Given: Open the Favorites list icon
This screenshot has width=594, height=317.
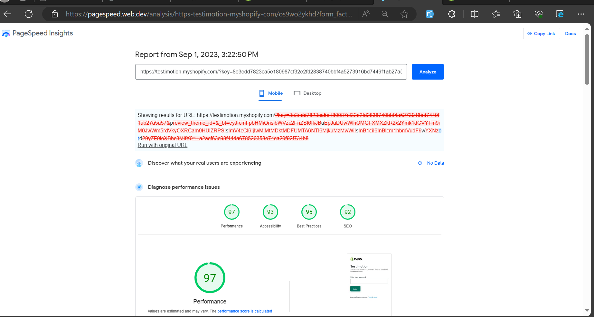Looking at the screenshot, I should point(496,14).
